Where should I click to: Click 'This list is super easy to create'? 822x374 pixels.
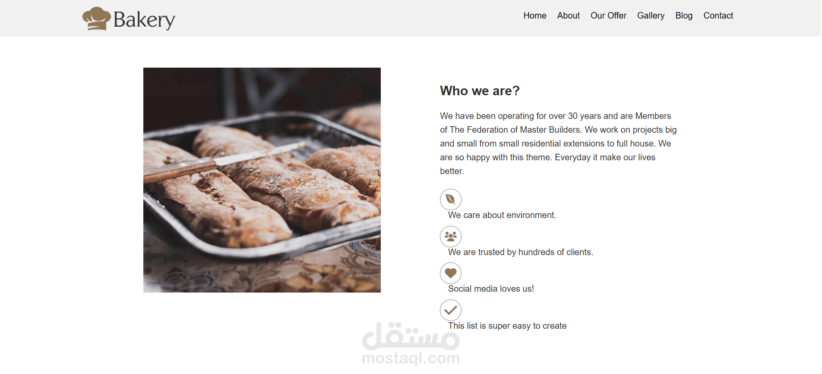point(507,326)
